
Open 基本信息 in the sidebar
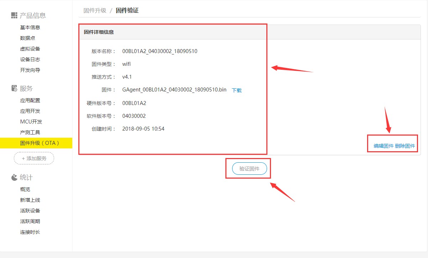pos(30,27)
